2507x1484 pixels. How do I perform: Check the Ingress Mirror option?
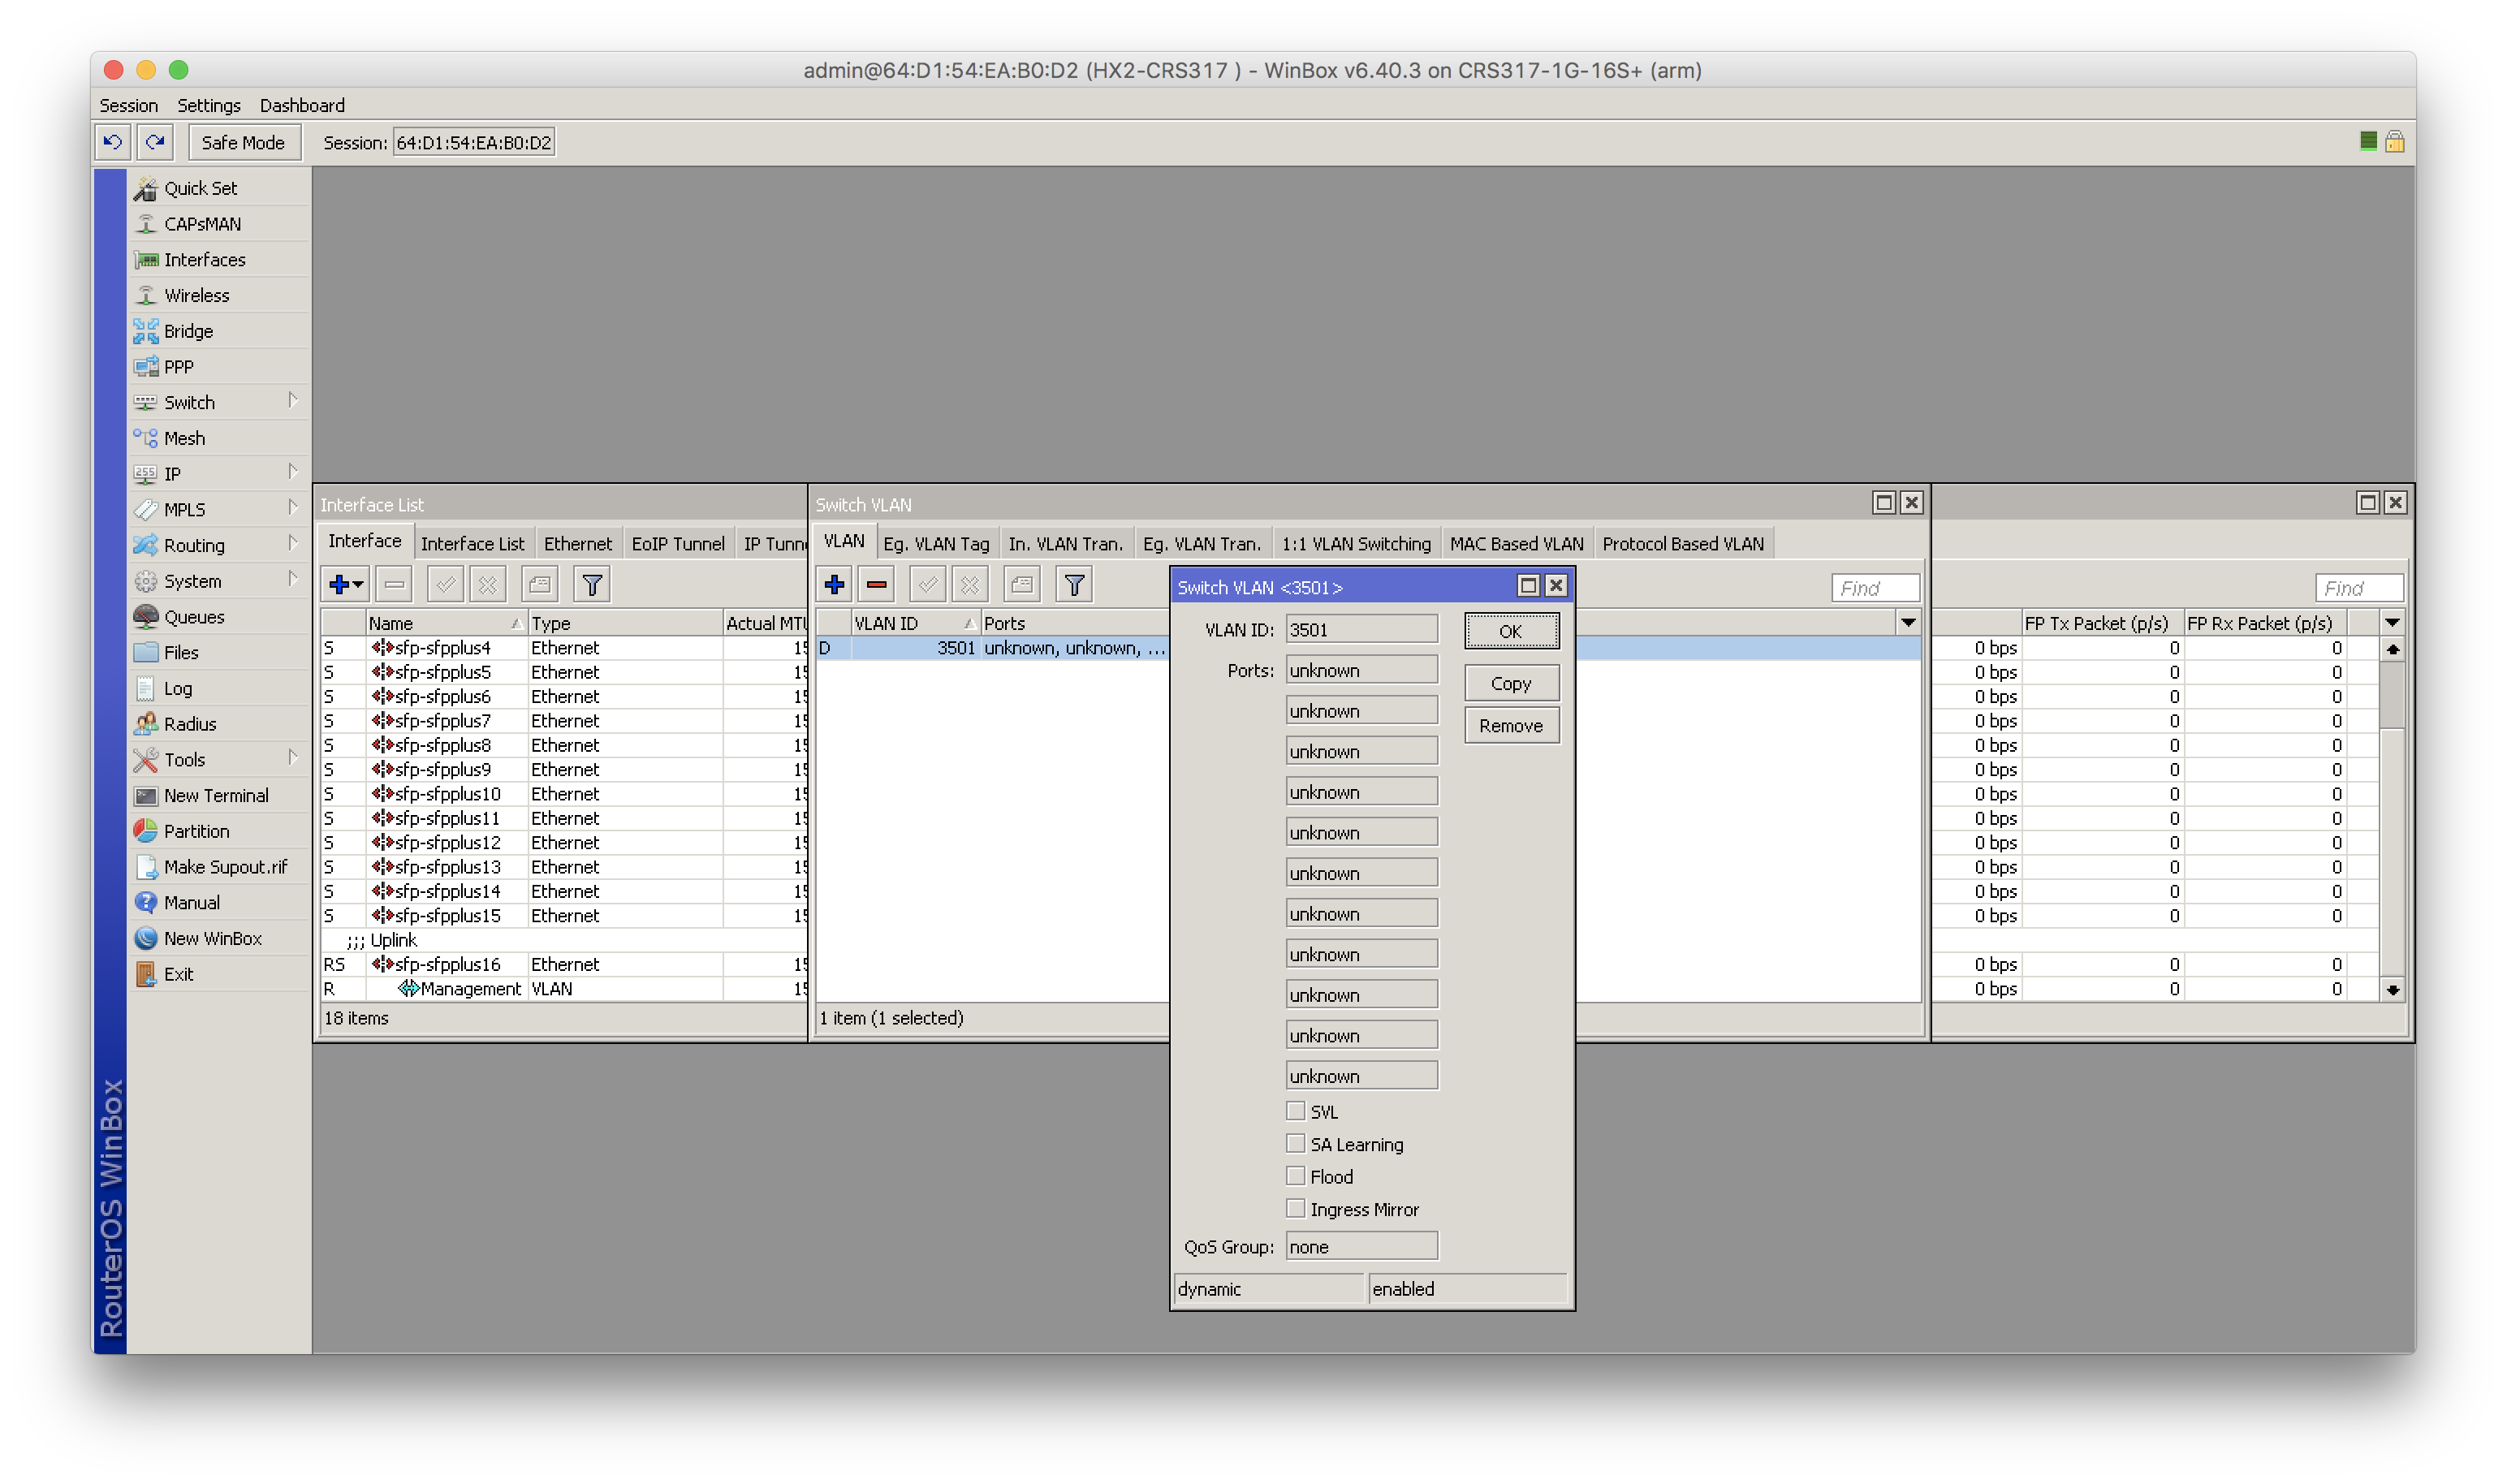tap(1296, 1209)
